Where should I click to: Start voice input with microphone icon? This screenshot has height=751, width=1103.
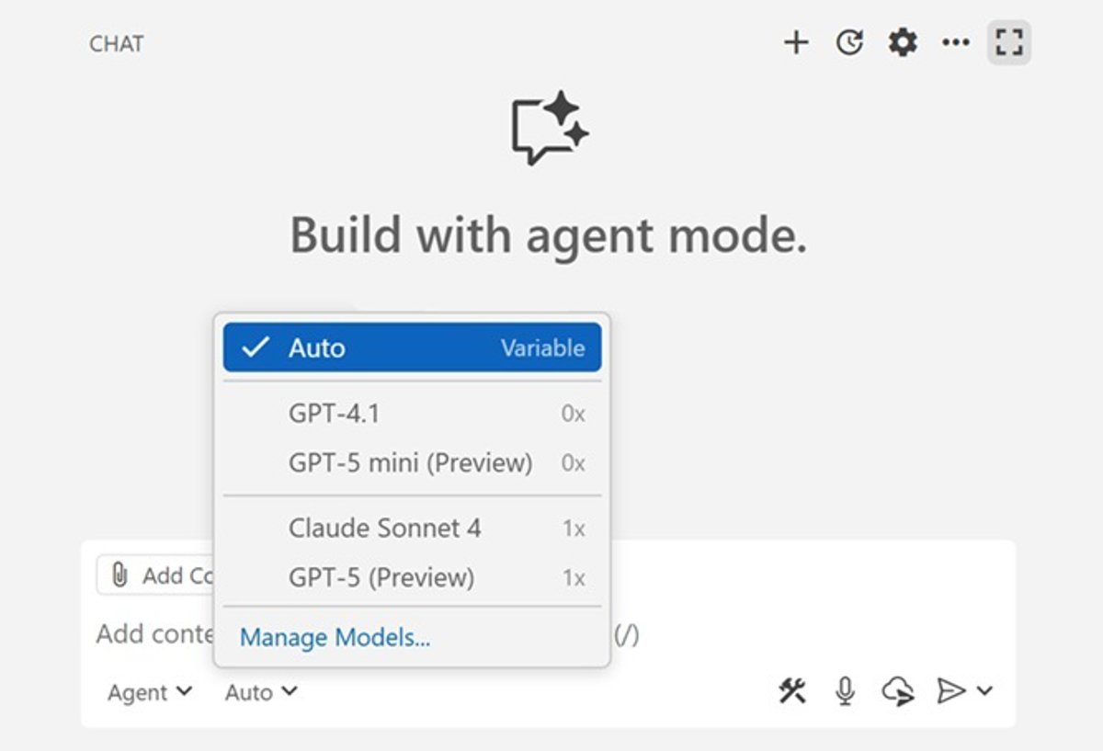845,691
